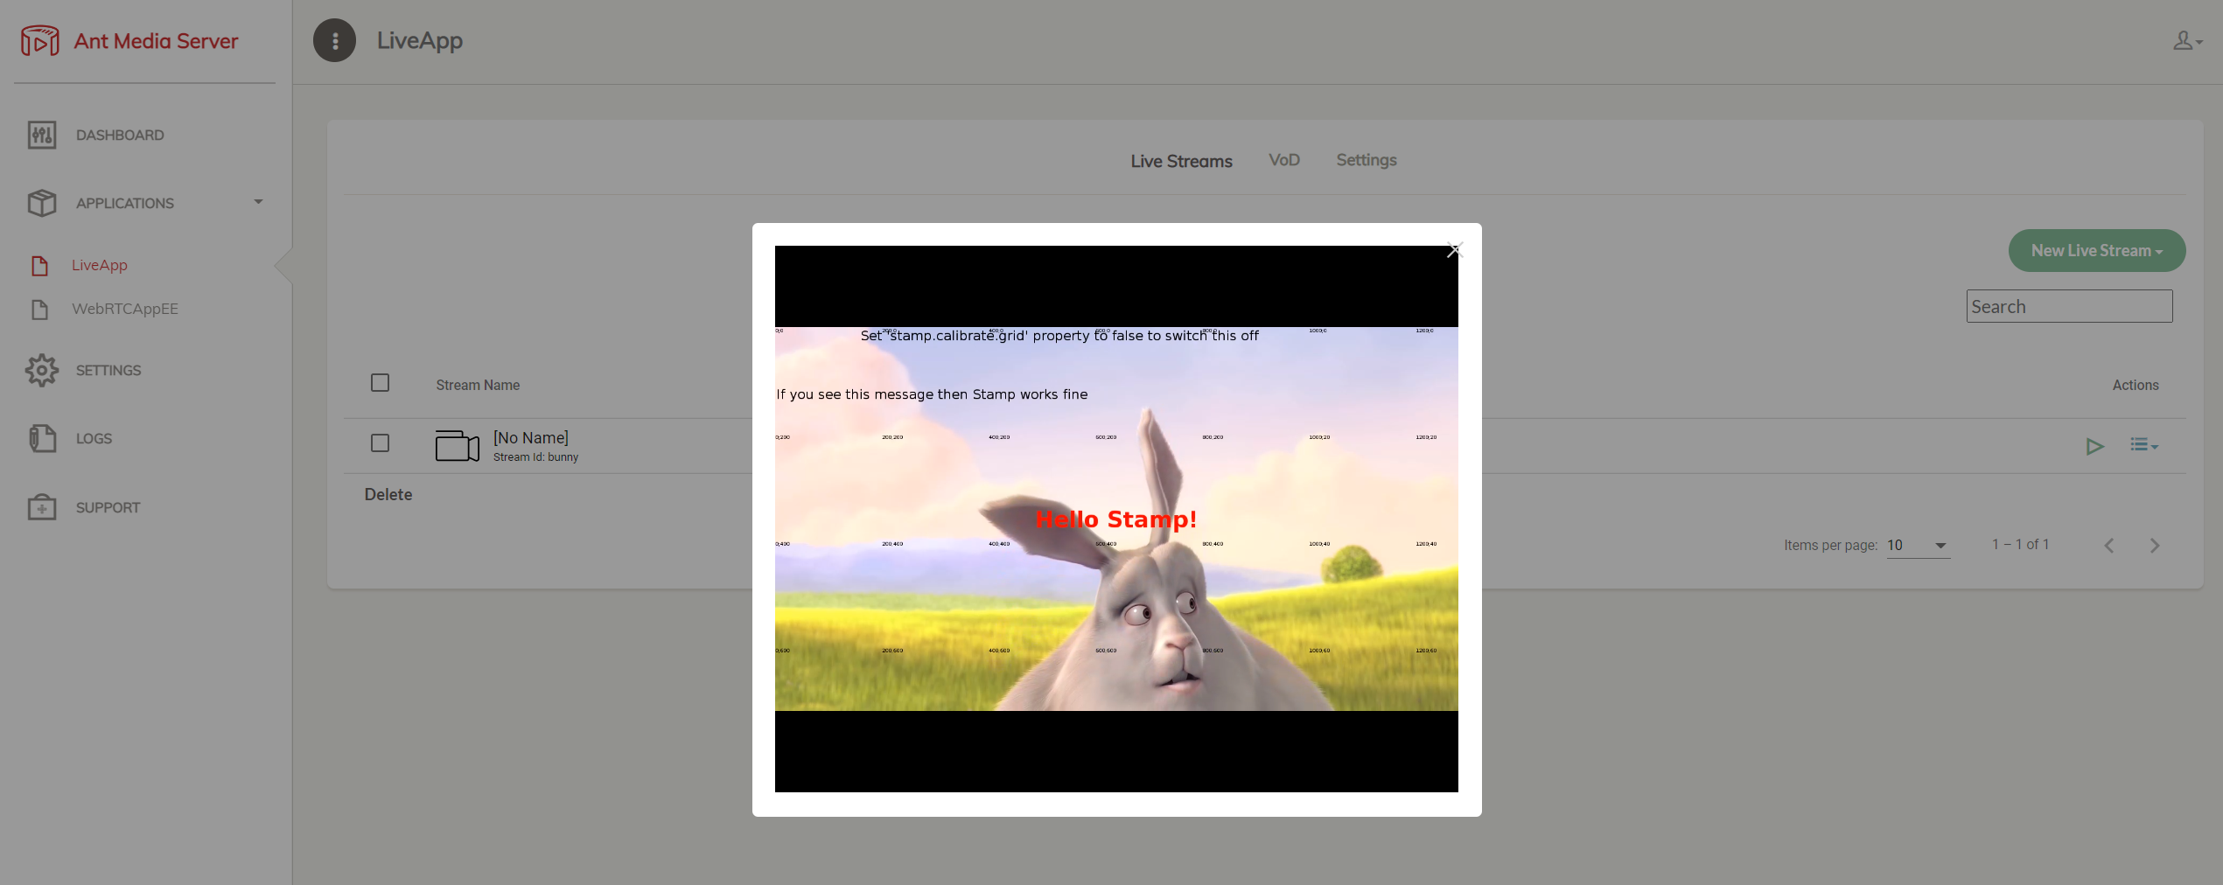Expand the Applications menu arrow
Screen dimensions: 2223x885
[258, 202]
